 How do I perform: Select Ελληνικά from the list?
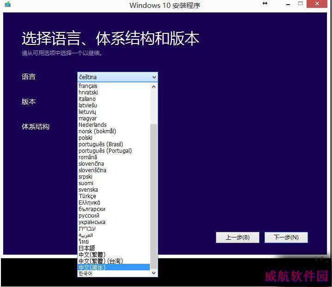(114, 203)
